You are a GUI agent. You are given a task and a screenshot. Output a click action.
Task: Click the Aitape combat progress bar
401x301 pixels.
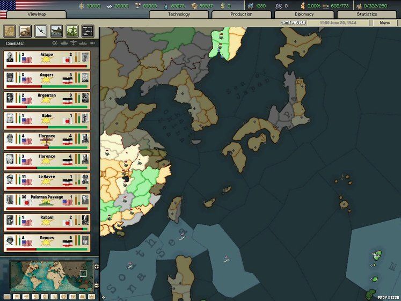tap(47, 66)
